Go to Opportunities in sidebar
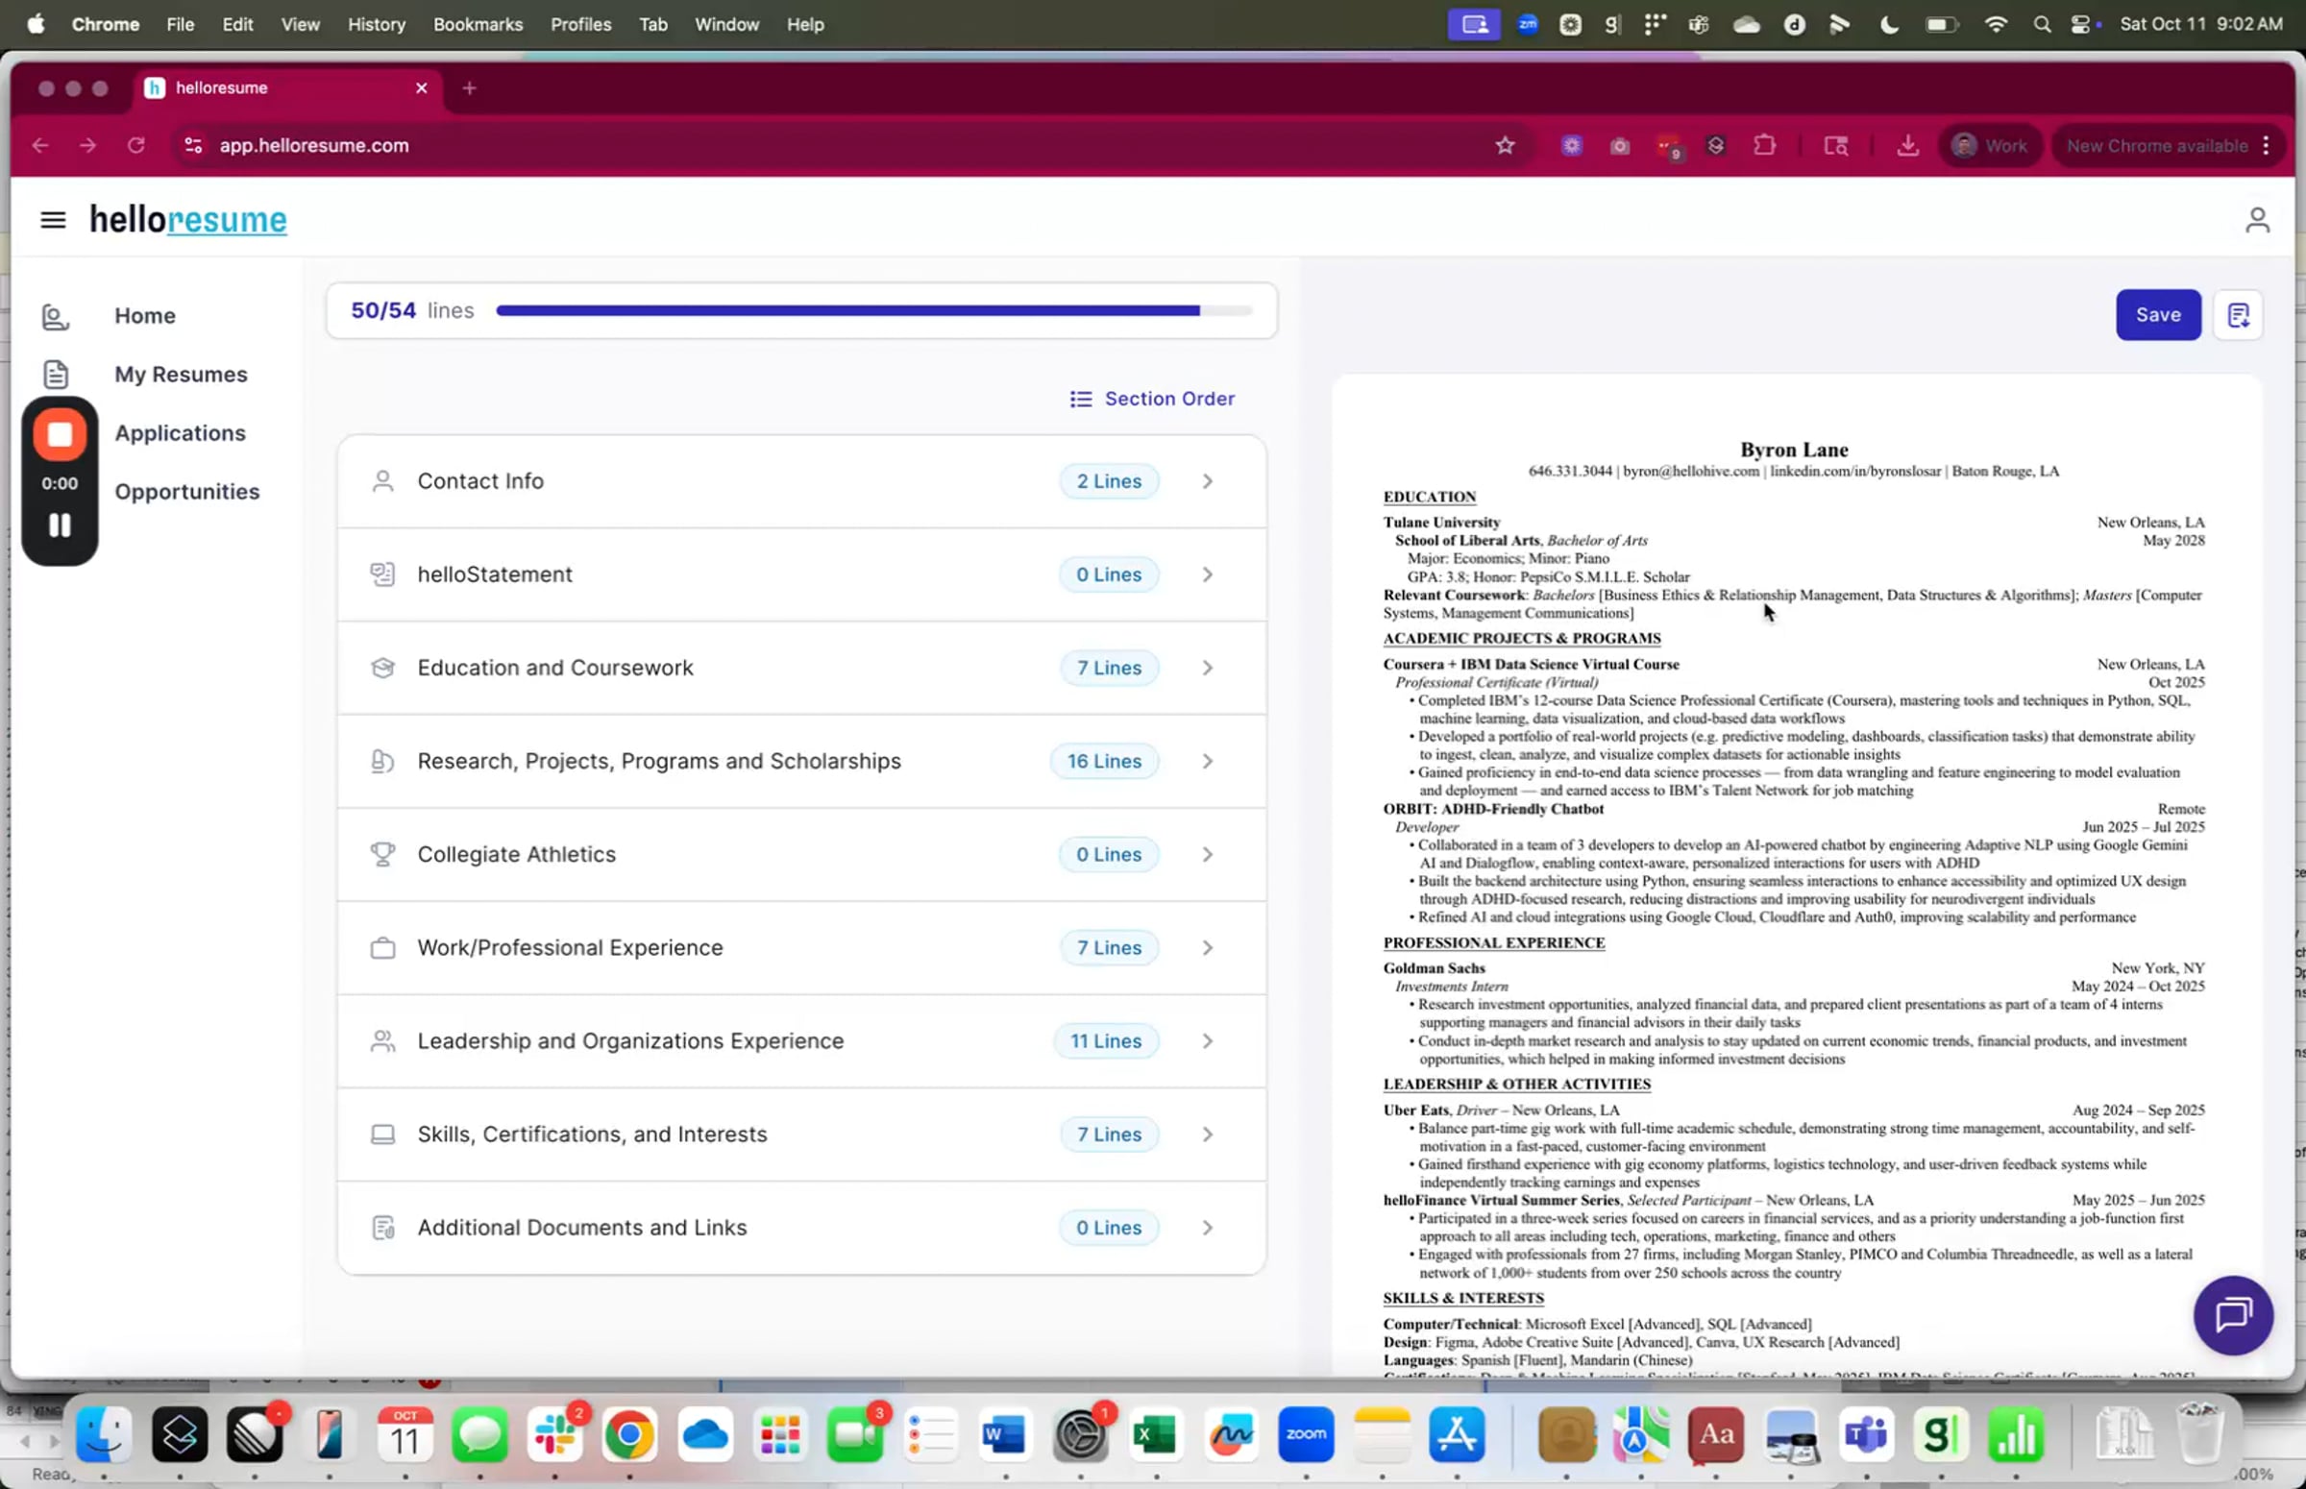Screen dimensions: 2306x1489 coord(186,492)
